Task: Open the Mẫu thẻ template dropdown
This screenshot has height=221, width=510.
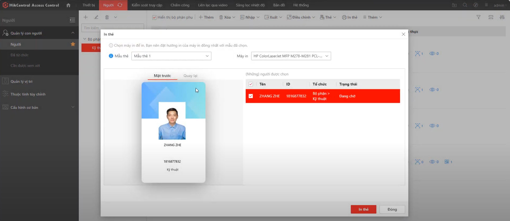Action: (171, 56)
